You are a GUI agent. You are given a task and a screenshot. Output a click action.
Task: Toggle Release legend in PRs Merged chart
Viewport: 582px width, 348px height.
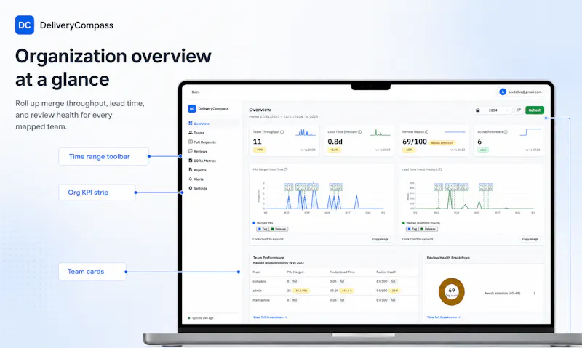(279, 229)
